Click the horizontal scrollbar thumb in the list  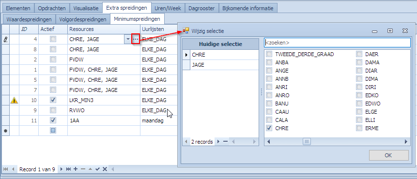tap(307, 142)
